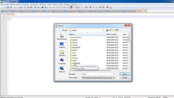Click the Playback macro icon
The image size is (174, 98).
(97, 7)
